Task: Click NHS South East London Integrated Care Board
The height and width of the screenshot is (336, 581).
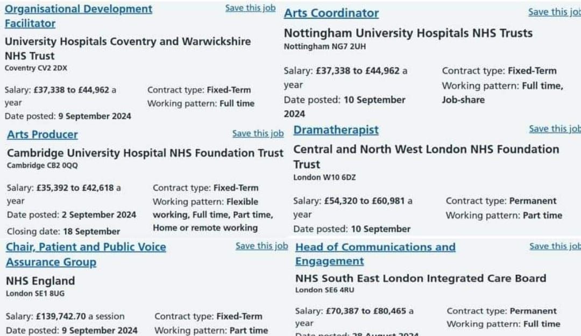Action: click(420, 278)
